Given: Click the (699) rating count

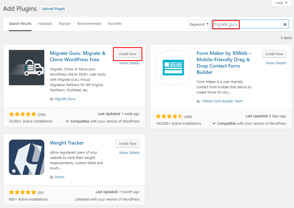Looking at the screenshot, I should click(x=188, y=117).
